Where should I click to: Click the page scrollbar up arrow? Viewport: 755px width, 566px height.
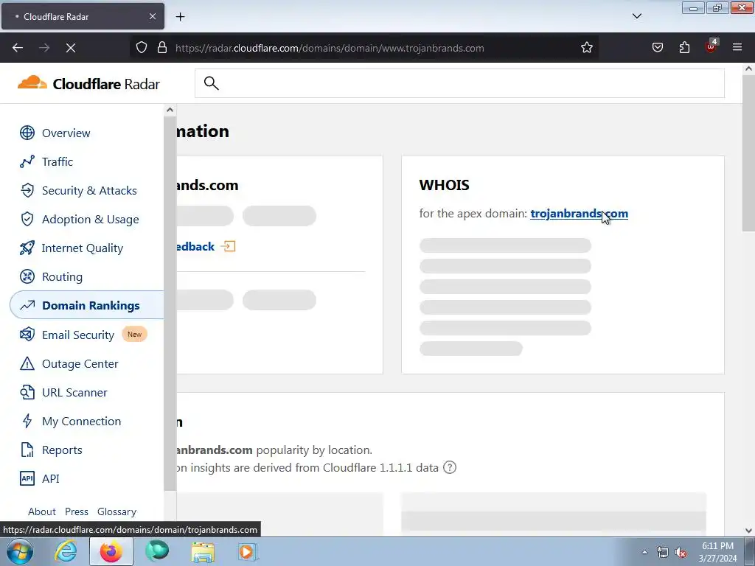click(748, 69)
